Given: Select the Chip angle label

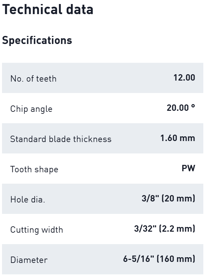Looking at the screenshot, I should click(x=31, y=109).
